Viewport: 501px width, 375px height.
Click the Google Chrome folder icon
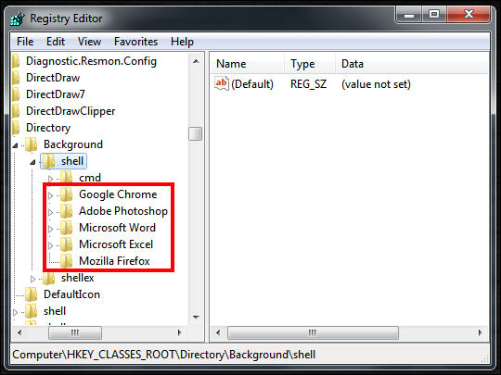click(x=66, y=194)
